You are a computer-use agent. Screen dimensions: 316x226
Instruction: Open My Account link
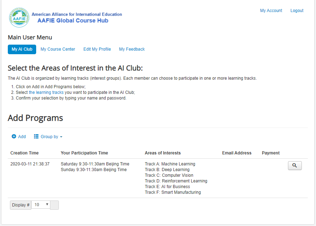[271, 11]
